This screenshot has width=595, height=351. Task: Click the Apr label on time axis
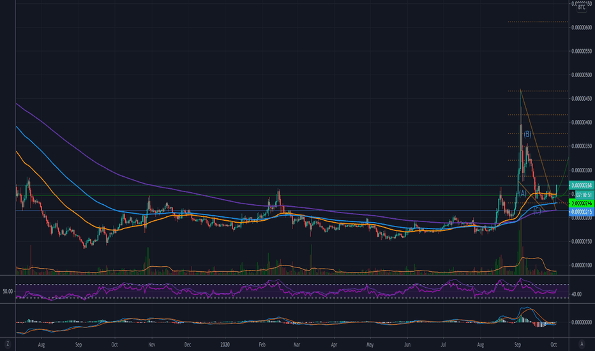pyautogui.click(x=334, y=345)
